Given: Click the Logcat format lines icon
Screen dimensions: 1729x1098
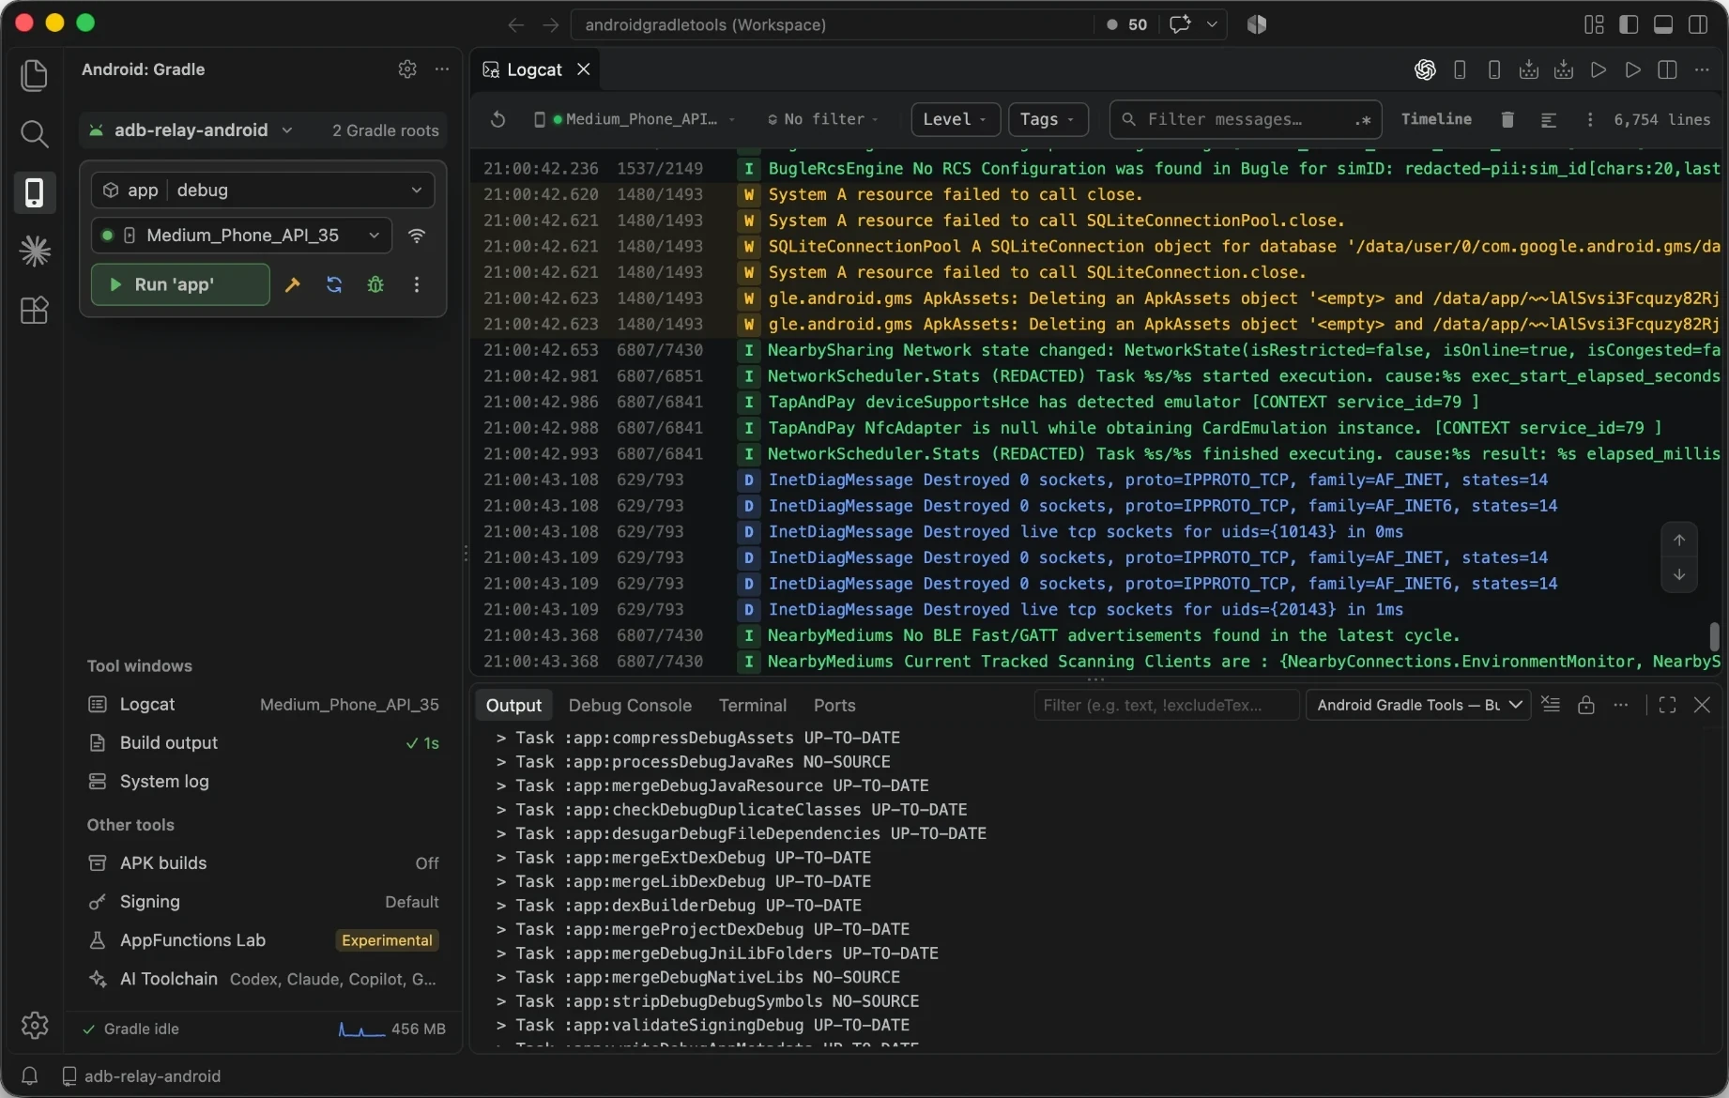Looking at the screenshot, I should point(1549,119).
